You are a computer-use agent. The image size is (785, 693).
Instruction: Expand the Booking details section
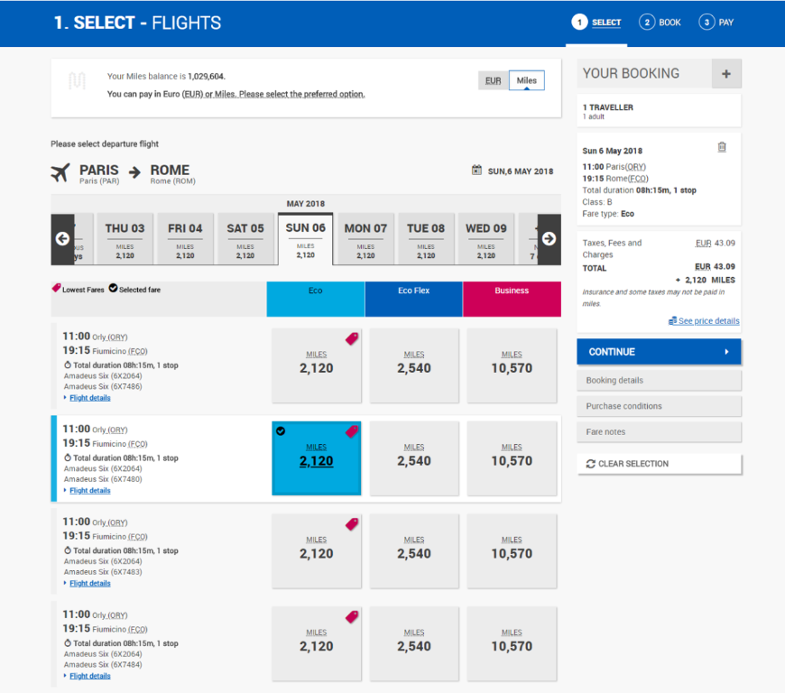(x=659, y=381)
